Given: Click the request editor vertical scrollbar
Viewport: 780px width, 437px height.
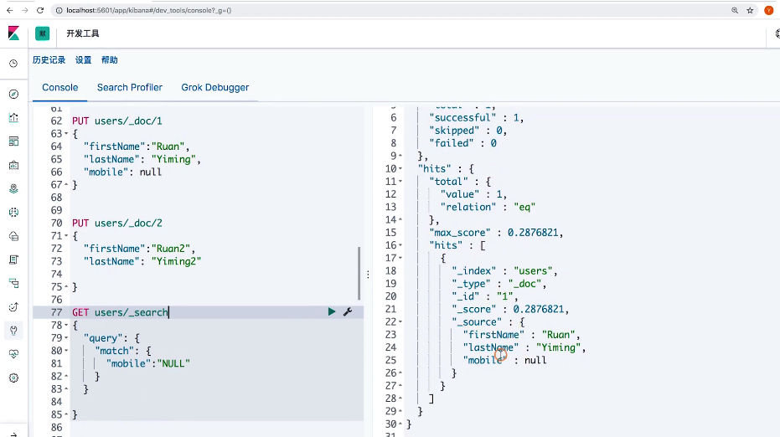Looking at the screenshot, I should point(359,273).
